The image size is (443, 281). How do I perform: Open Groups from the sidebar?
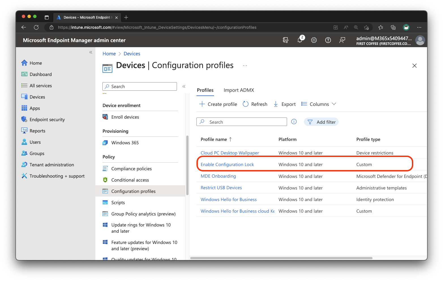(x=36, y=153)
